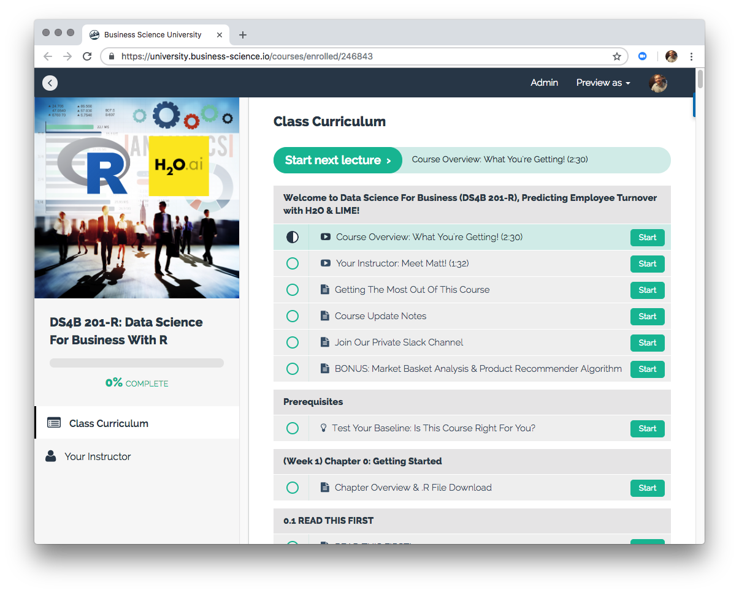Click the Prerequisites section header
The width and height of the screenshot is (739, 593).
click(472, 402)
